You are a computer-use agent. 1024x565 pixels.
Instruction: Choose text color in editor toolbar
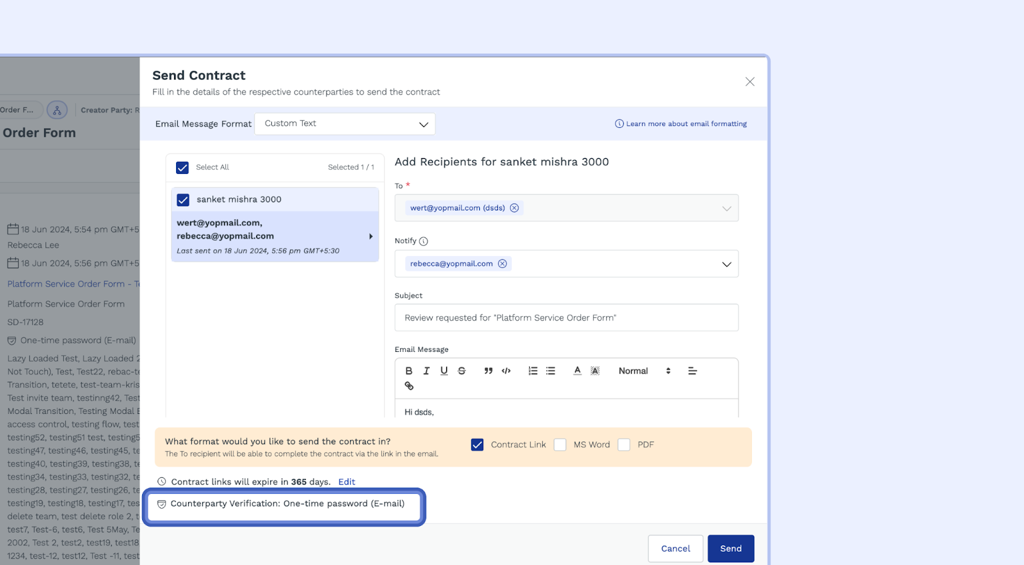tap(577, 371)
